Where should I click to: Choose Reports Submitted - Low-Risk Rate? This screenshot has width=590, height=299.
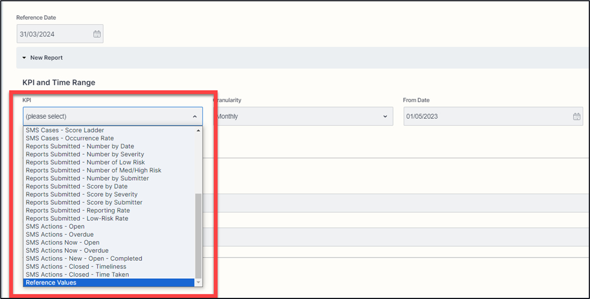pos(77,218)
